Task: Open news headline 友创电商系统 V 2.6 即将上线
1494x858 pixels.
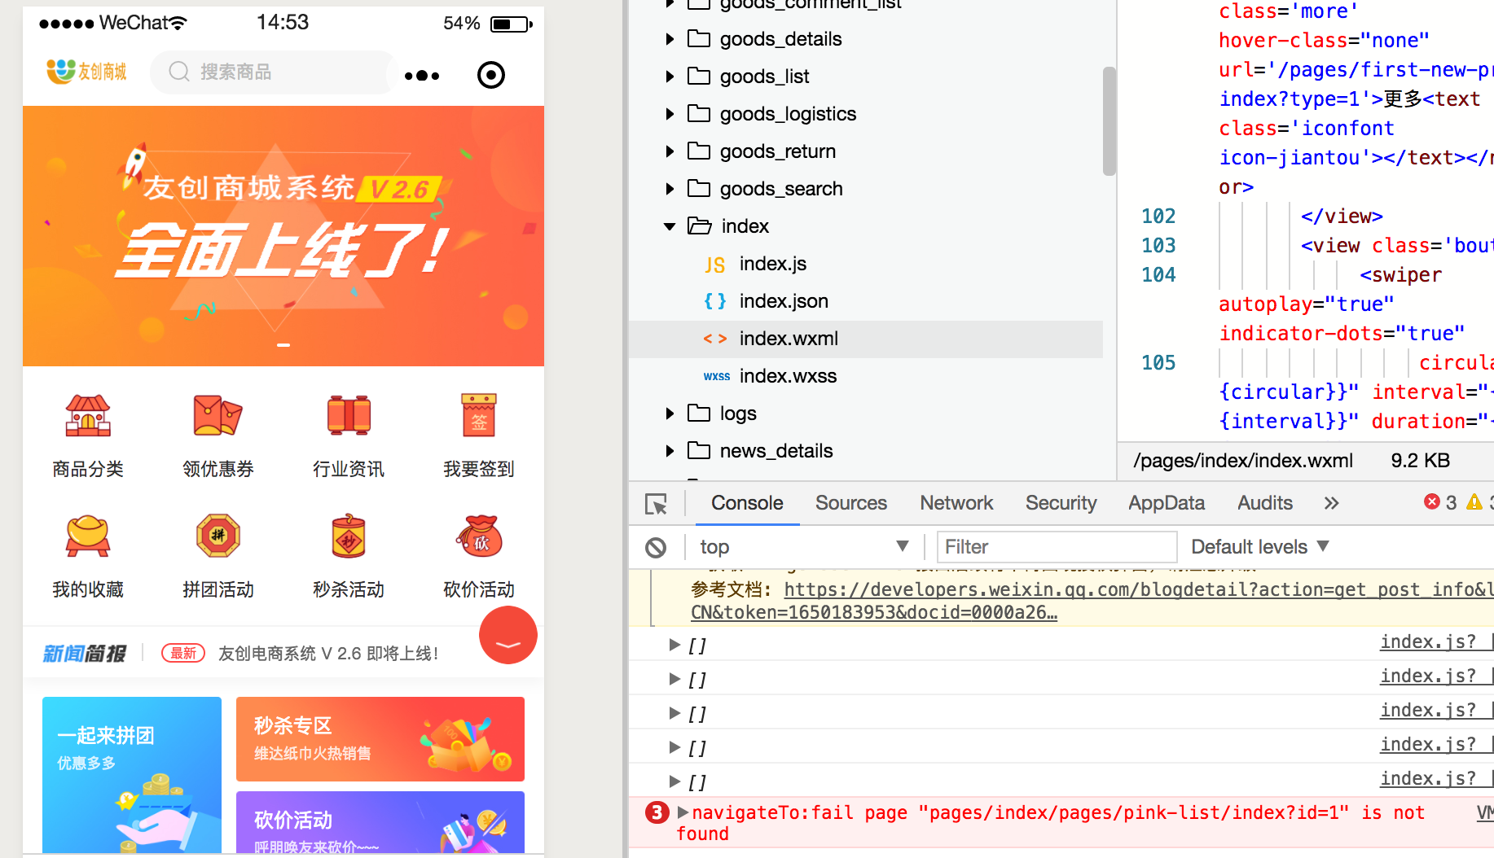Action: tap(329, 654)
